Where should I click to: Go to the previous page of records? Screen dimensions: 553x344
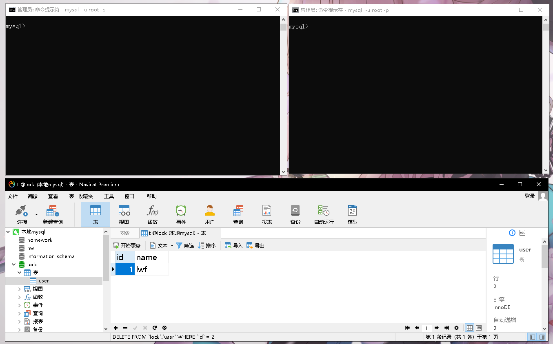point(417,328)
